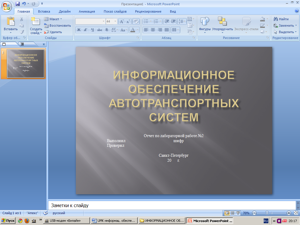Viewport: 300px width, 225px height.
Task: Open the font size dropdown showing 44
Action: [115, 21]
